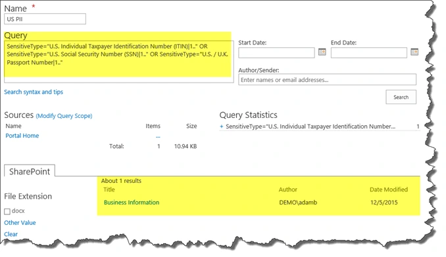Focus the Author/Sender field
Screen dimensions: 446x257
[x=328, y=79]
